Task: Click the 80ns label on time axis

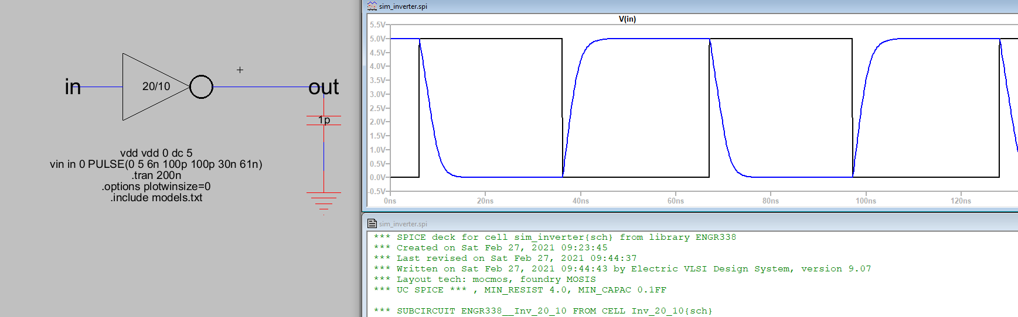Action: (771, 201)
